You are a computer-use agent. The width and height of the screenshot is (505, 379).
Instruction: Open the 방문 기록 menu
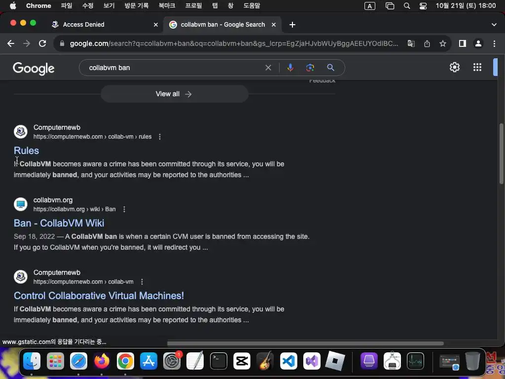pyautogui.click(x=137, y=5)
